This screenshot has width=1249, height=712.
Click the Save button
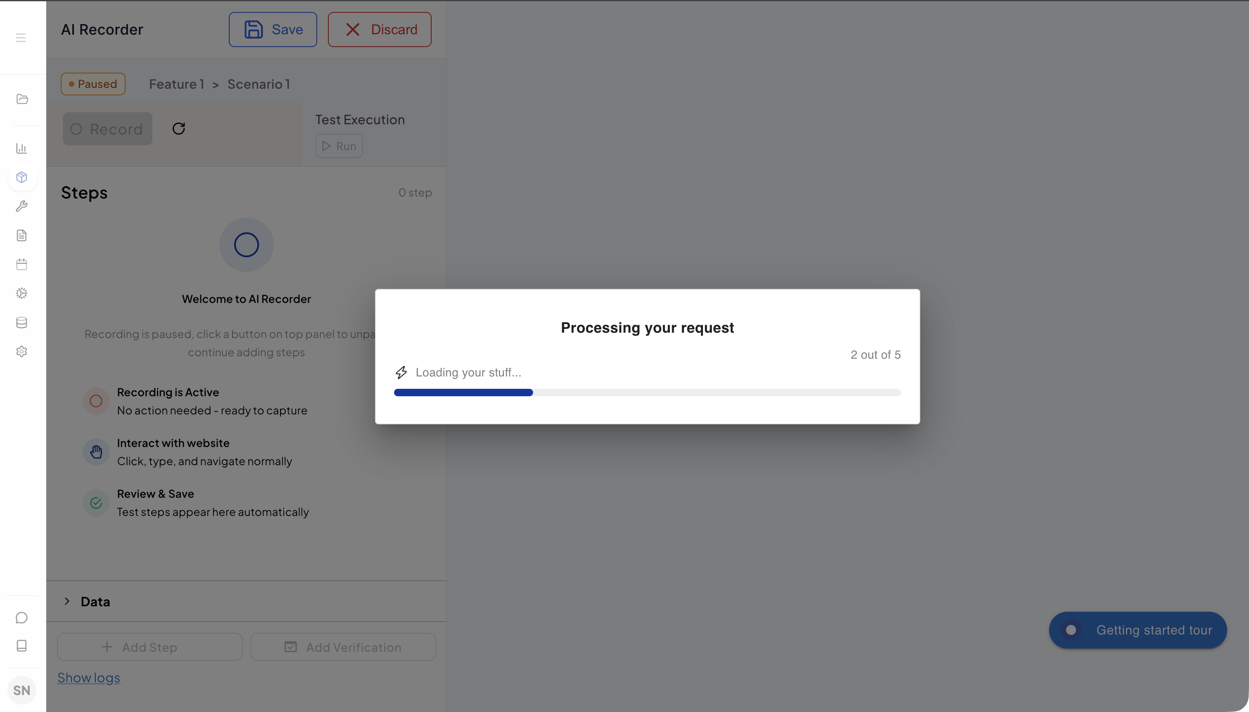click(x=273, y=30)
